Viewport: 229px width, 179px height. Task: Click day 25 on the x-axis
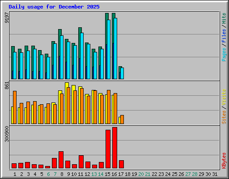coord(174,174)
